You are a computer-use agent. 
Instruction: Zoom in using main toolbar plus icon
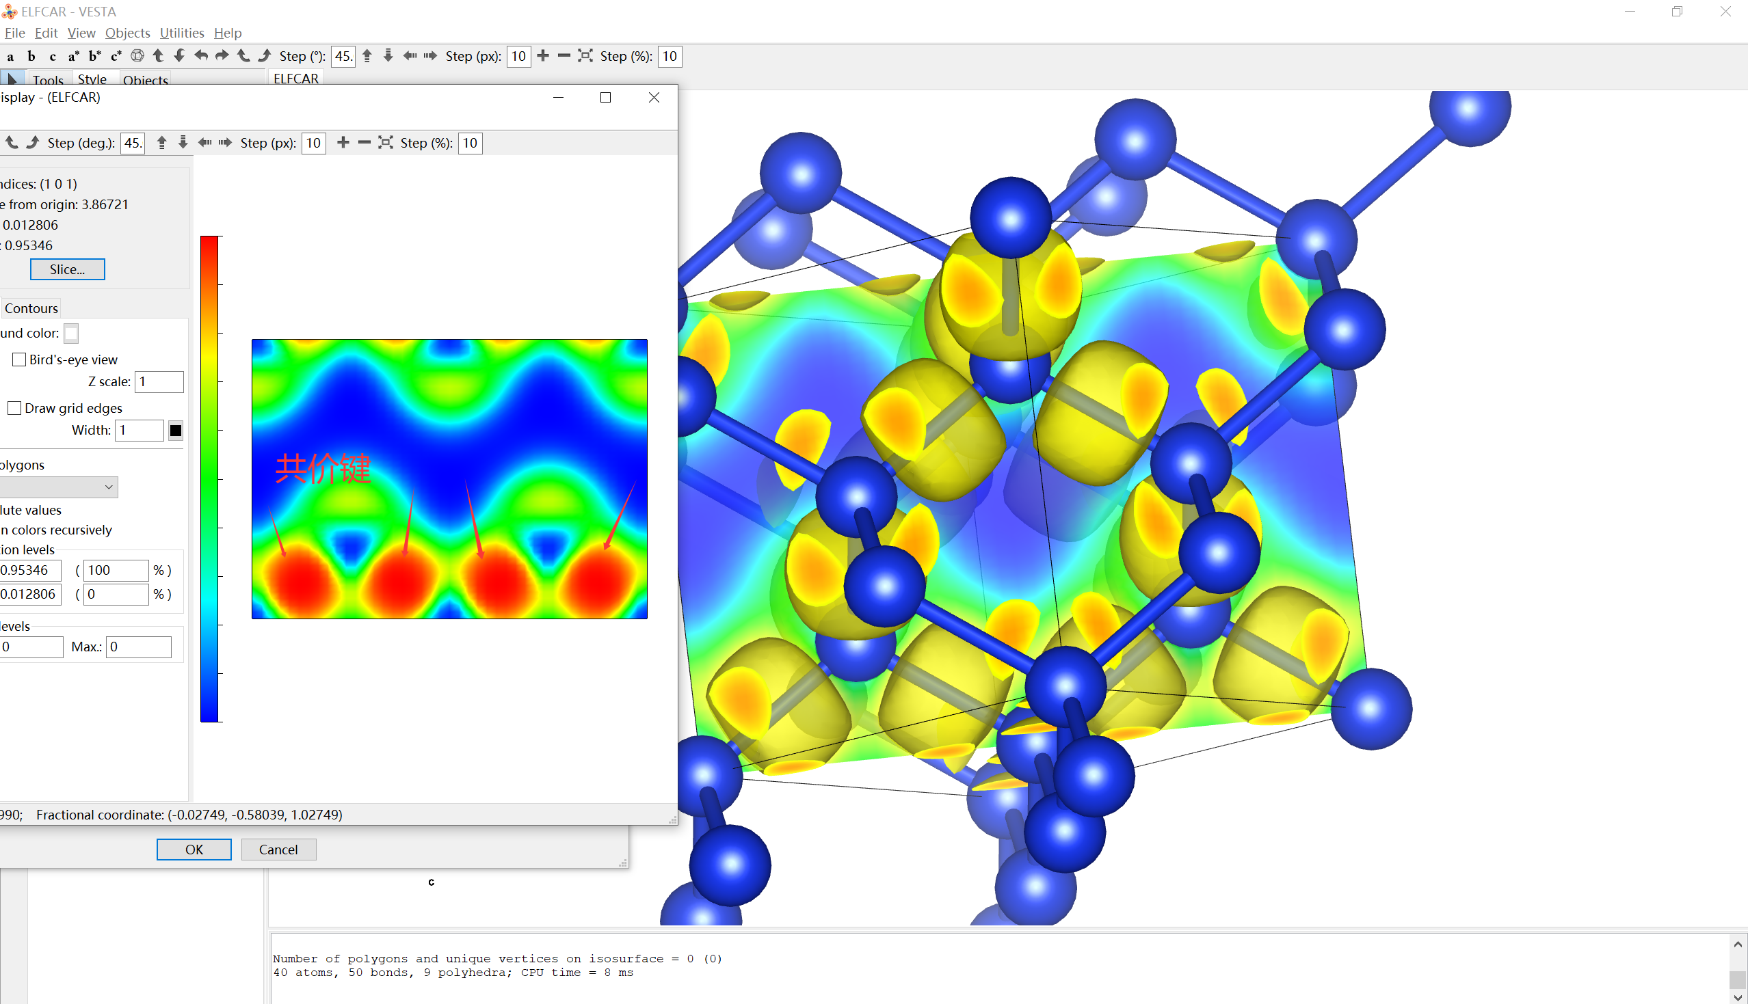coord(543,56)
